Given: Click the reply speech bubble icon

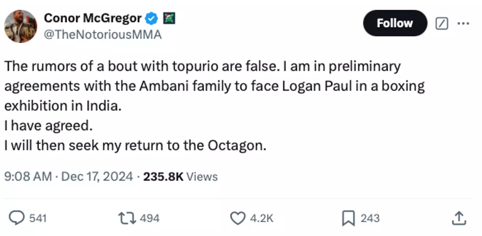Looking at the screenshot, I should [24, 218].
